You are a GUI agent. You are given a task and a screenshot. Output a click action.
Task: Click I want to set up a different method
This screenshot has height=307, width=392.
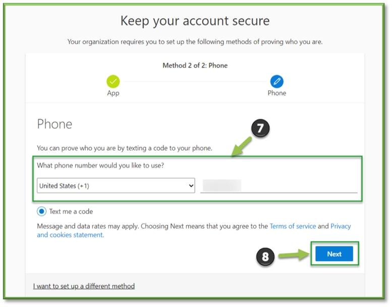coord(84,286)
